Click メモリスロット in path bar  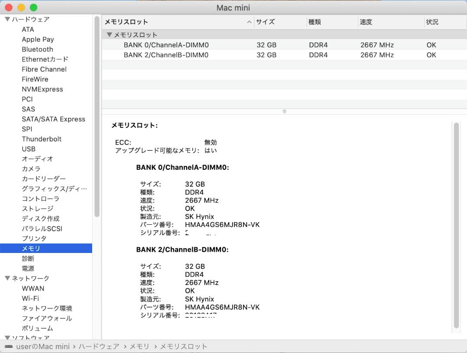(x=183, y=347)
